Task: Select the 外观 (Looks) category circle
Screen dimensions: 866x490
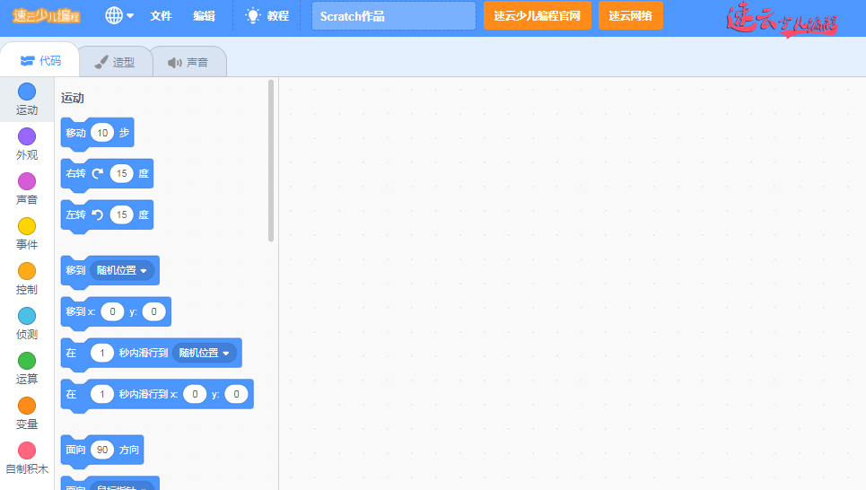Action: point(27,136)
